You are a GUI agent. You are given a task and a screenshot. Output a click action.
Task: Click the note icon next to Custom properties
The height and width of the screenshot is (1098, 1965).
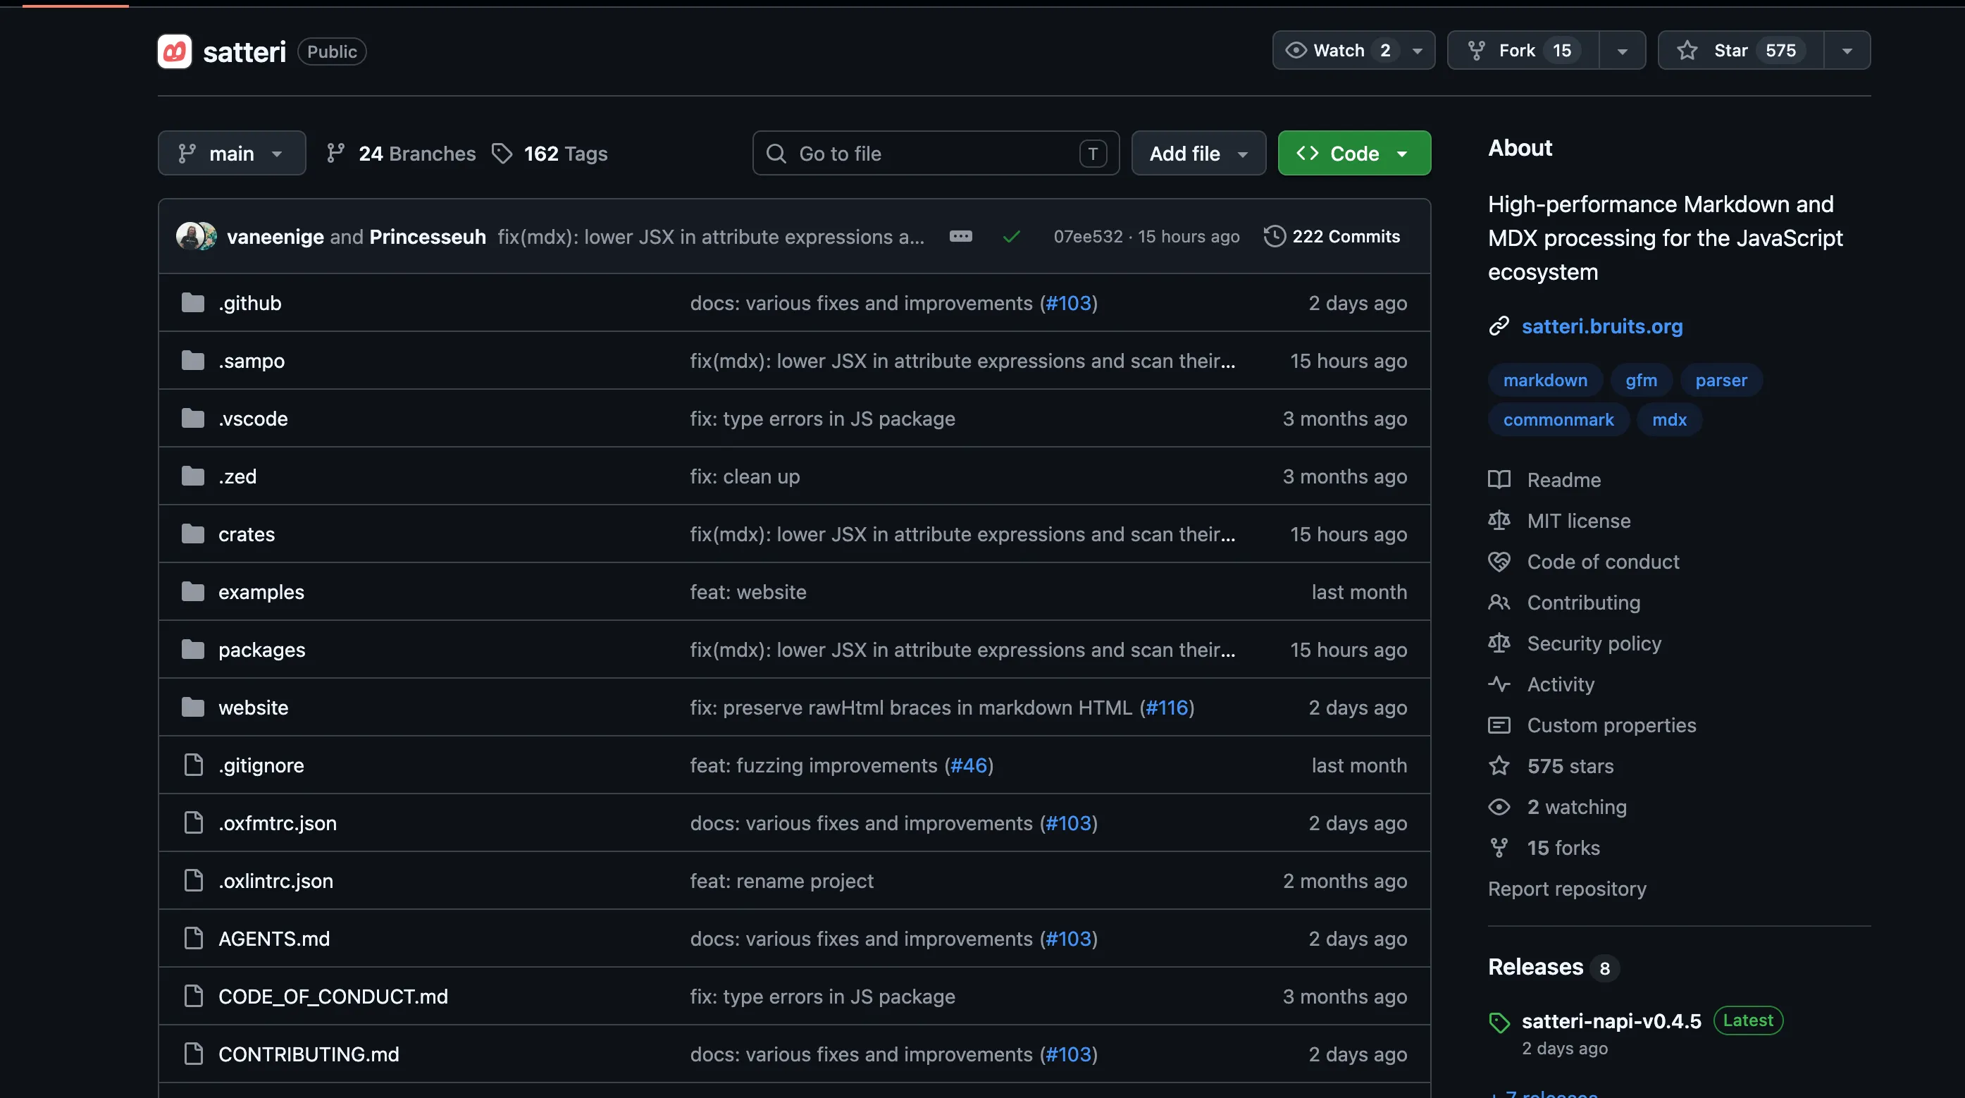1499,725
